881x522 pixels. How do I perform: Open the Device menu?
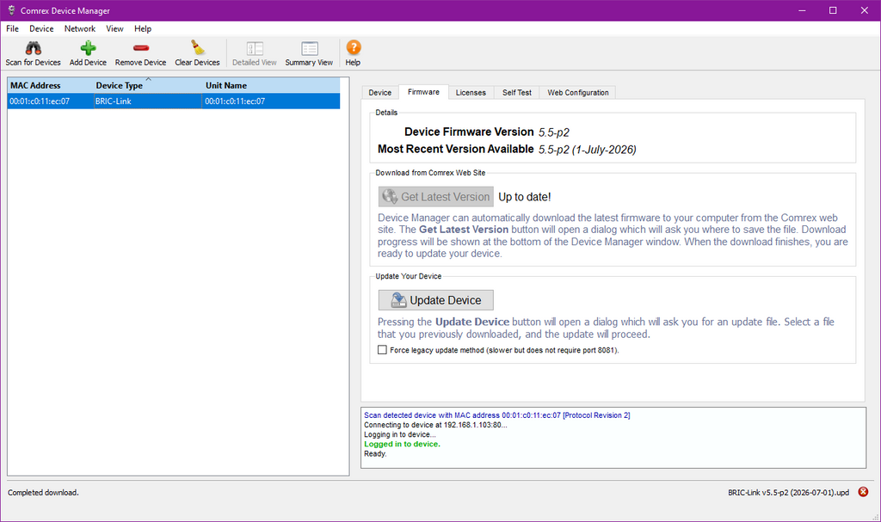click(x=41, y=28)
